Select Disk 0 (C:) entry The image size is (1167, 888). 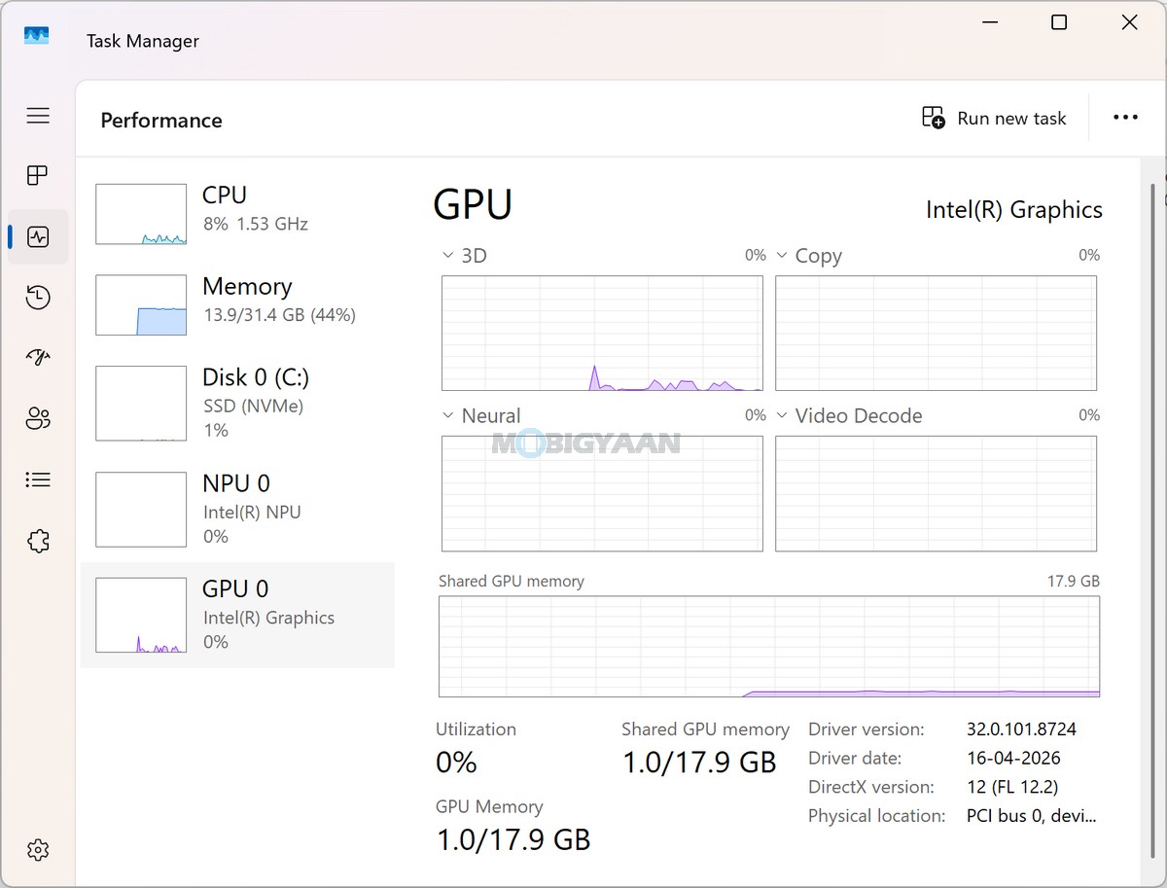coord(237,403)
